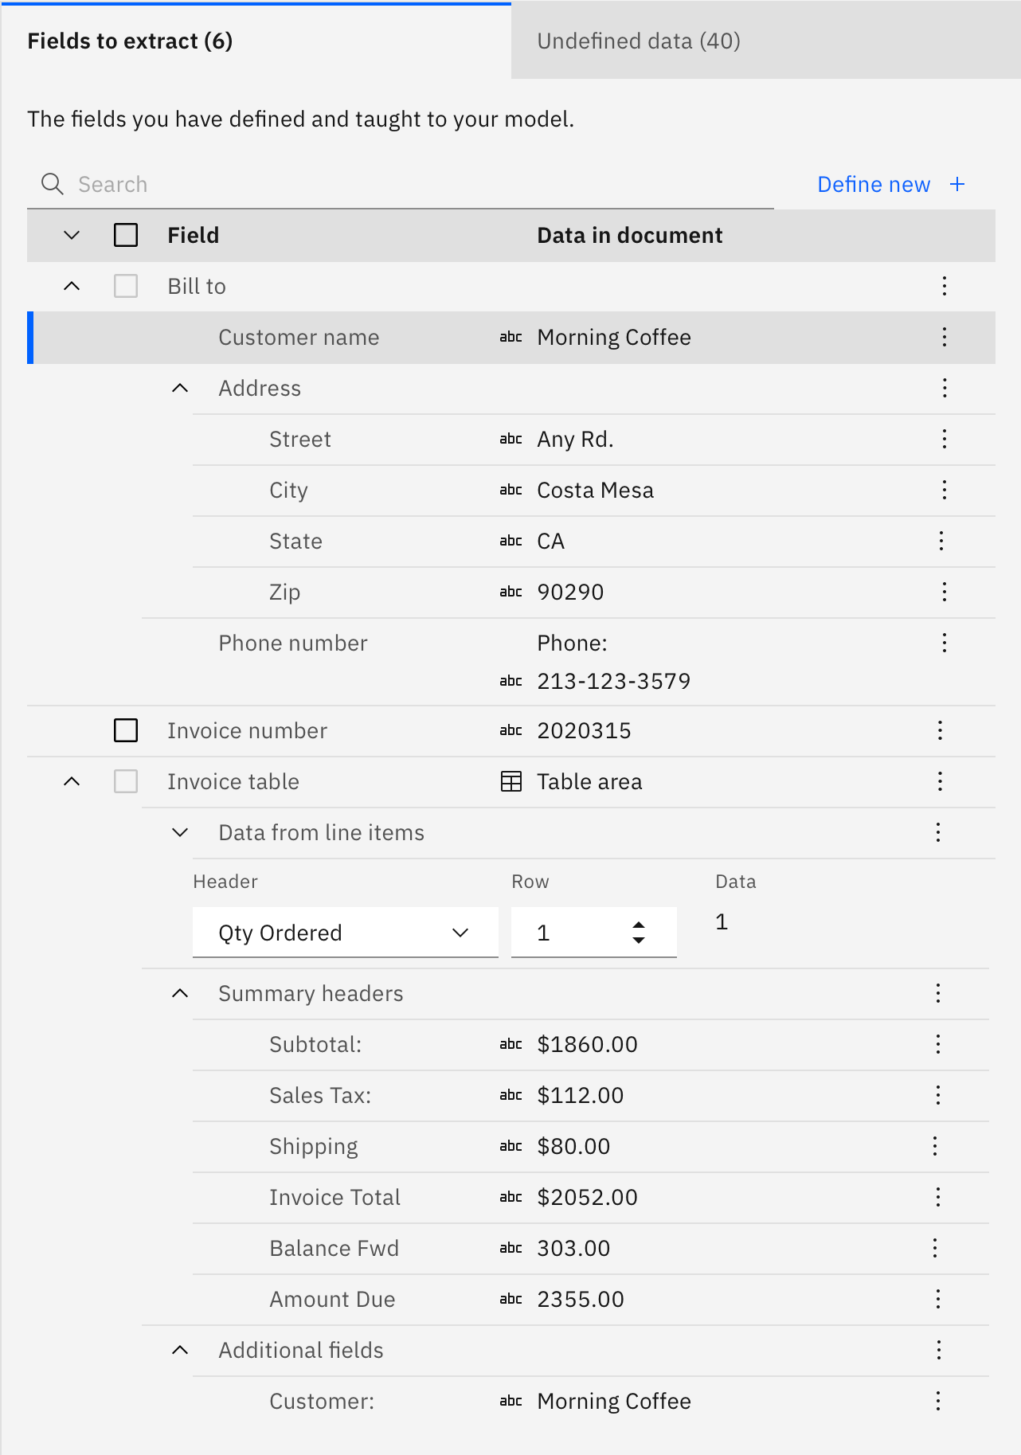Expand the Data from line items section
1021x1455 pixels.
[180, 832]
